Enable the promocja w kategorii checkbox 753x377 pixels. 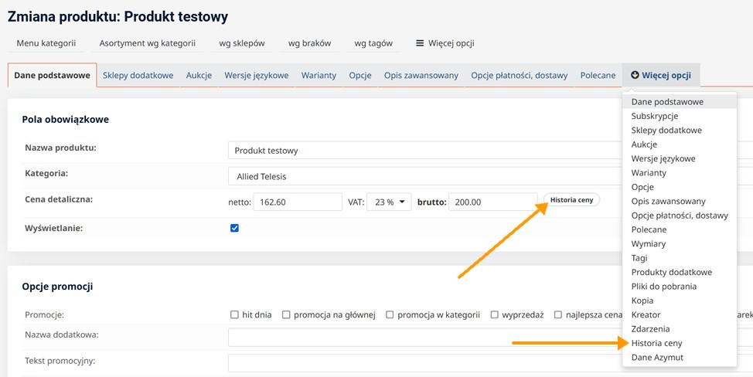click(x=390, y=314)
